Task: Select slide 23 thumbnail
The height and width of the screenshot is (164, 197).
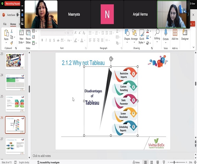Action: (15, 61)
